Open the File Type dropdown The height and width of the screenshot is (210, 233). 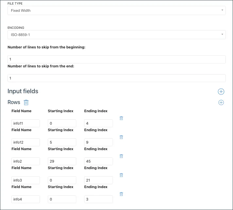[116, 10]
